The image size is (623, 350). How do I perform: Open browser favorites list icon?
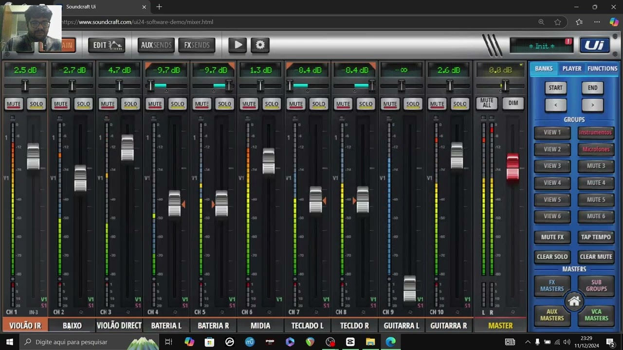pos(579,22)
